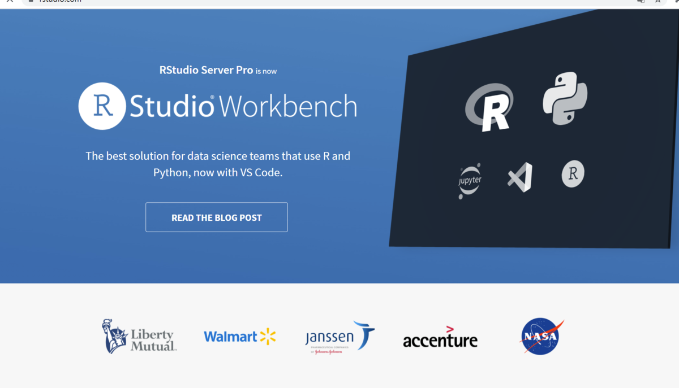Click Read The Blog Post button
Screen dimensions: 679x388
[217, 217]
